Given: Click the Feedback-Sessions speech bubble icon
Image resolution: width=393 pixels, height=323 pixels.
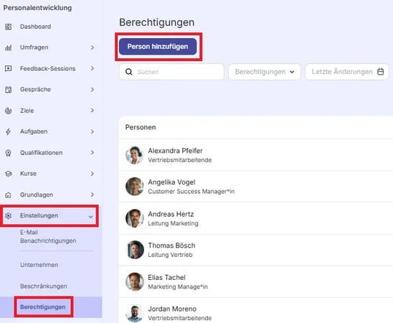Looking at the screenshot, I should [9, 68].
